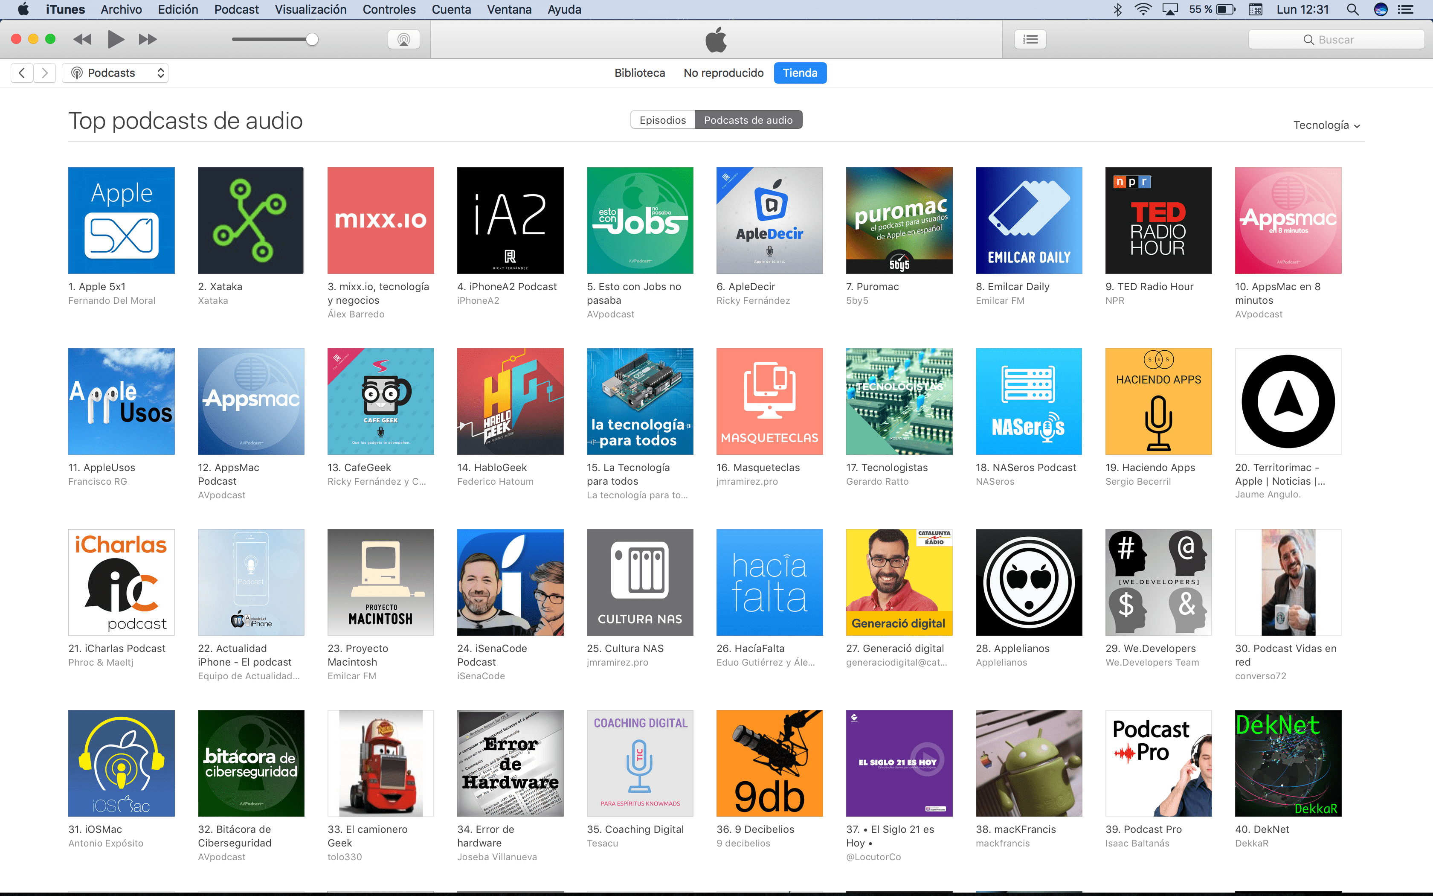
Task: View the Xataka podcast details
Action: click(250, 220)
